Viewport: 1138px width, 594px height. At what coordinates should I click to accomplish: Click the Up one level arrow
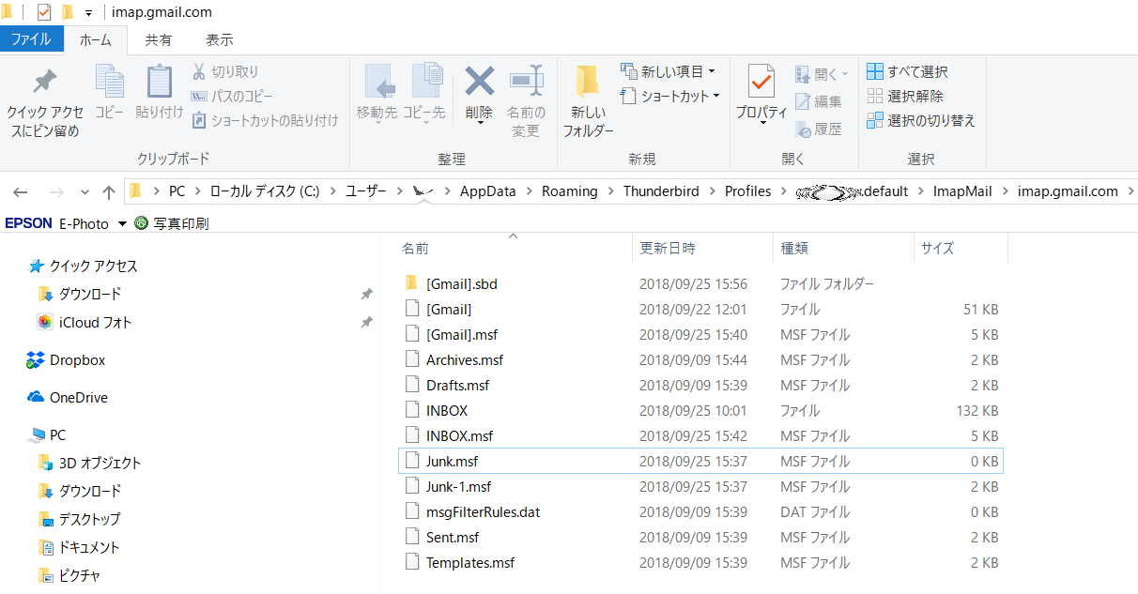pos(109,191)
